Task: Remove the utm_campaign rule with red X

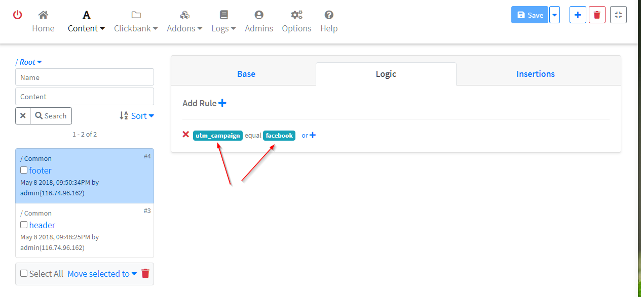Action: (x=185, y=135)
